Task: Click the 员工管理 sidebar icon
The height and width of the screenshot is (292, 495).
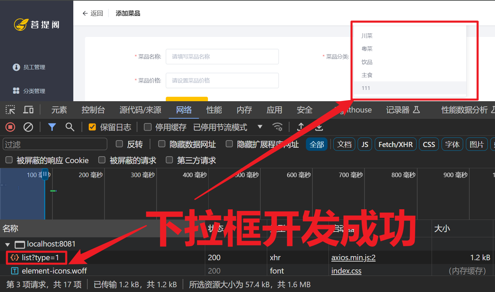Action: (x=16, y=67)
